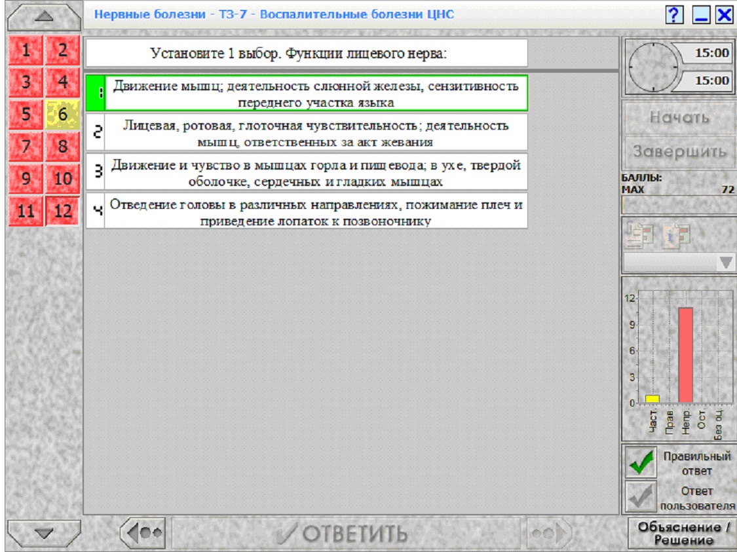This screenshot has width=737, height=552.
Task: Toggle Ответ пользователя checkmark
Action: (x=641, y=496)
